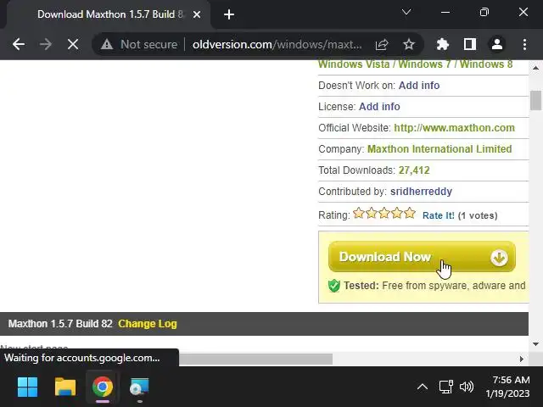Stop loading the page
Viewport: 543px width, 407px height.
73,44
